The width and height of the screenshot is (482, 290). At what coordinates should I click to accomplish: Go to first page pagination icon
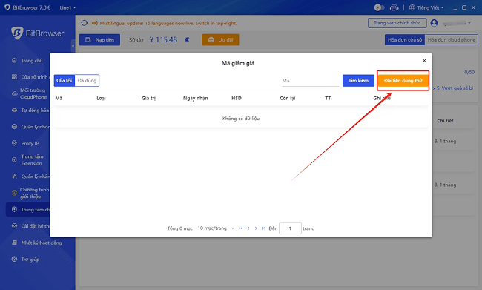[x=241, y=228]
